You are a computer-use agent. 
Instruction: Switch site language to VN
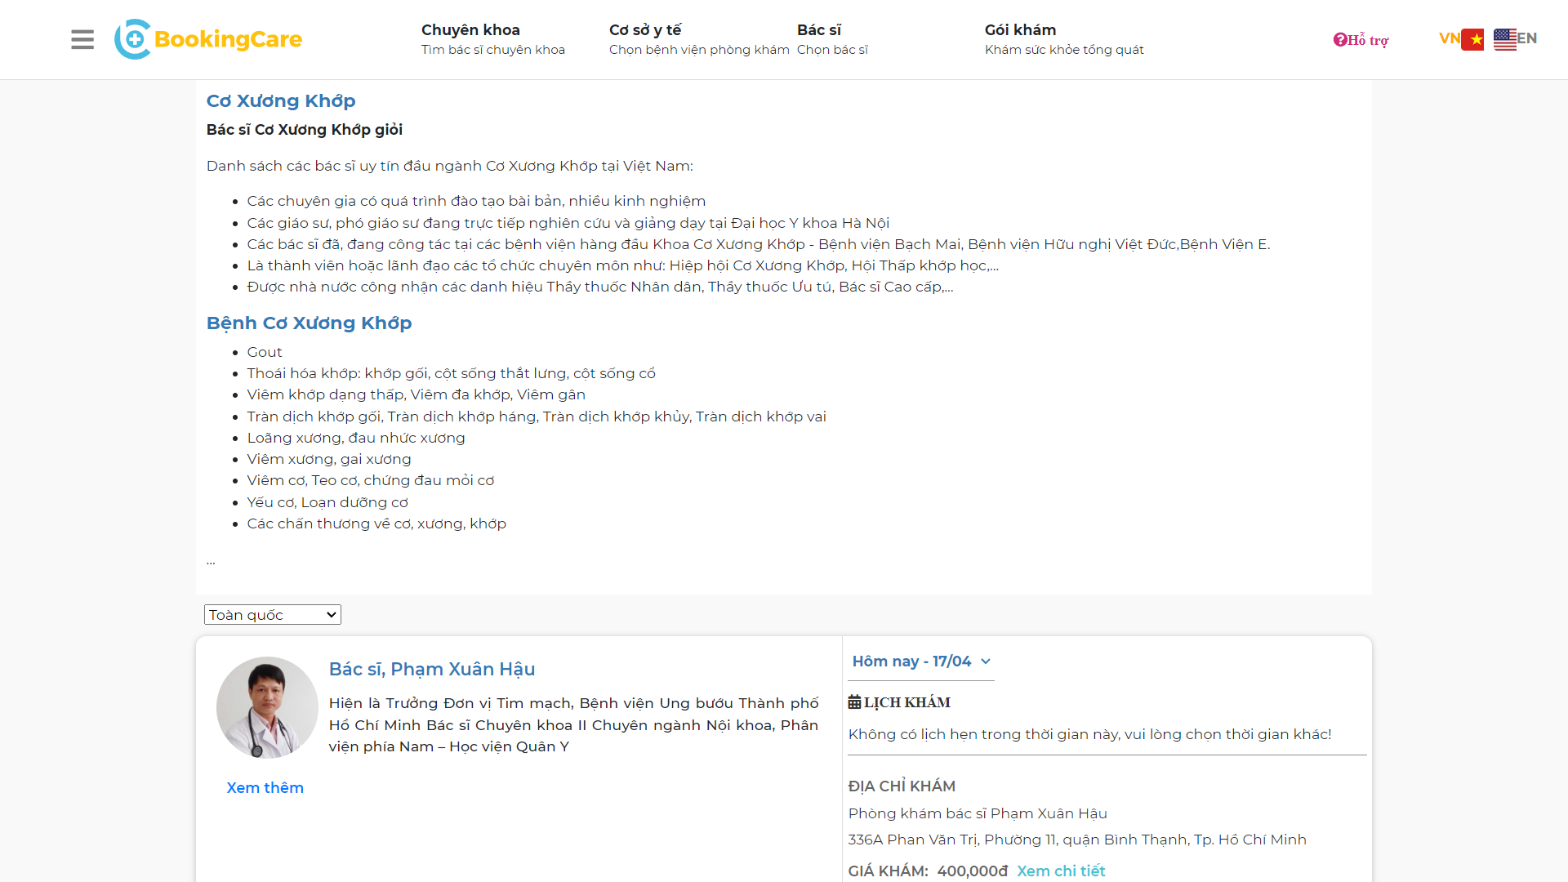[x=1450, y=38]
